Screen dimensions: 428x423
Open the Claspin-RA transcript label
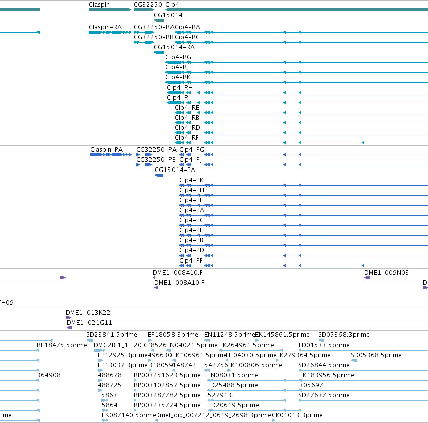tap(105, 27)
